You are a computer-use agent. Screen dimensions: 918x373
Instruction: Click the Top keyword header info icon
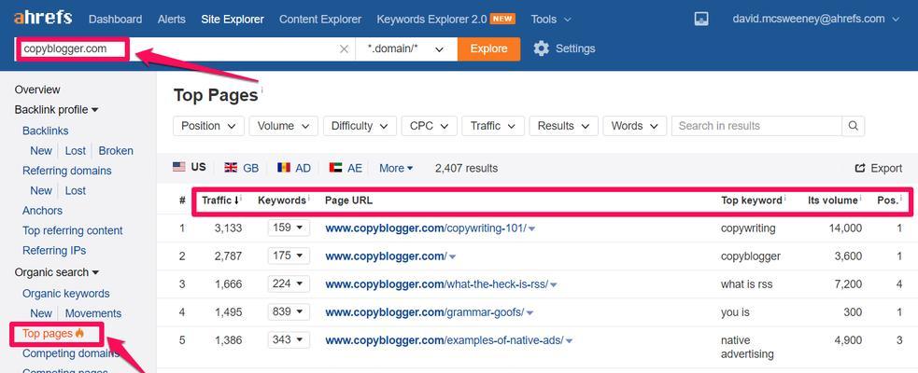[784, 198]
